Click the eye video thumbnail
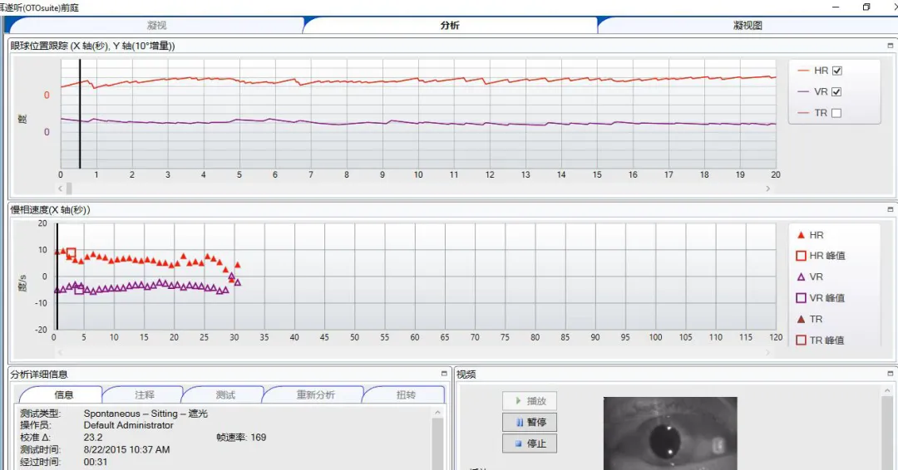Viewport: 898px width, 470px height. (x=670, y=433)
